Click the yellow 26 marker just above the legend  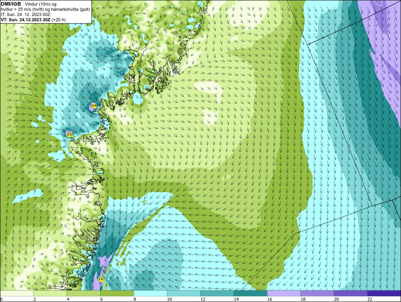(x=101, y=279)
